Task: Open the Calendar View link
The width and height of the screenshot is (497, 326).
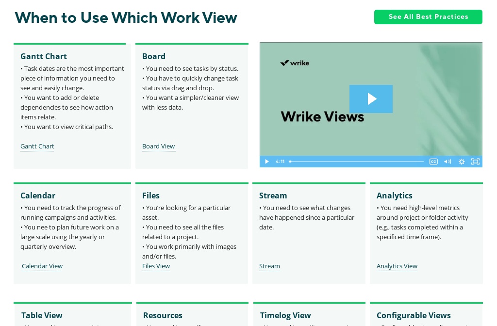Action: [42, 266]
